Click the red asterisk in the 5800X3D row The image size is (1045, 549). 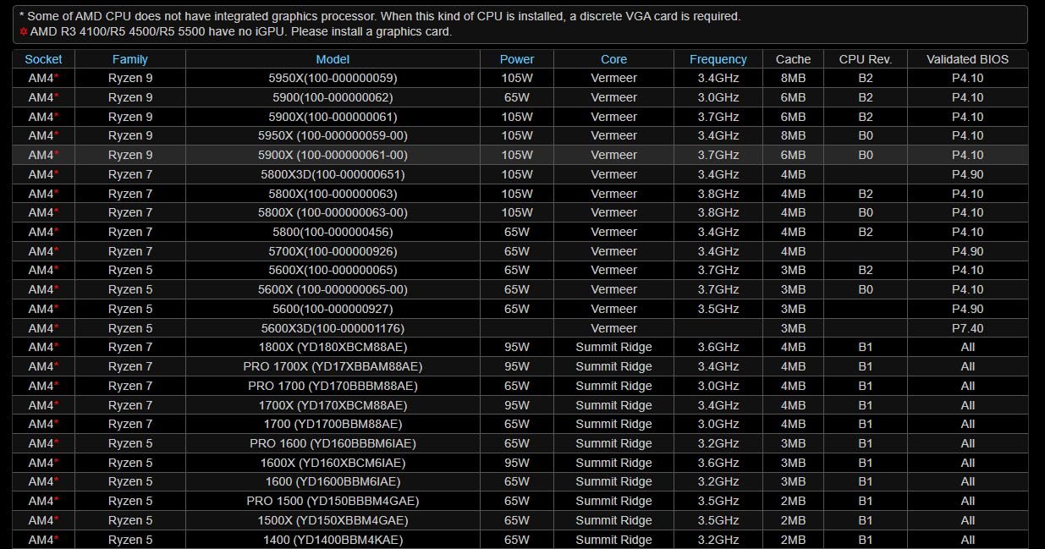[x=57, y=173]
